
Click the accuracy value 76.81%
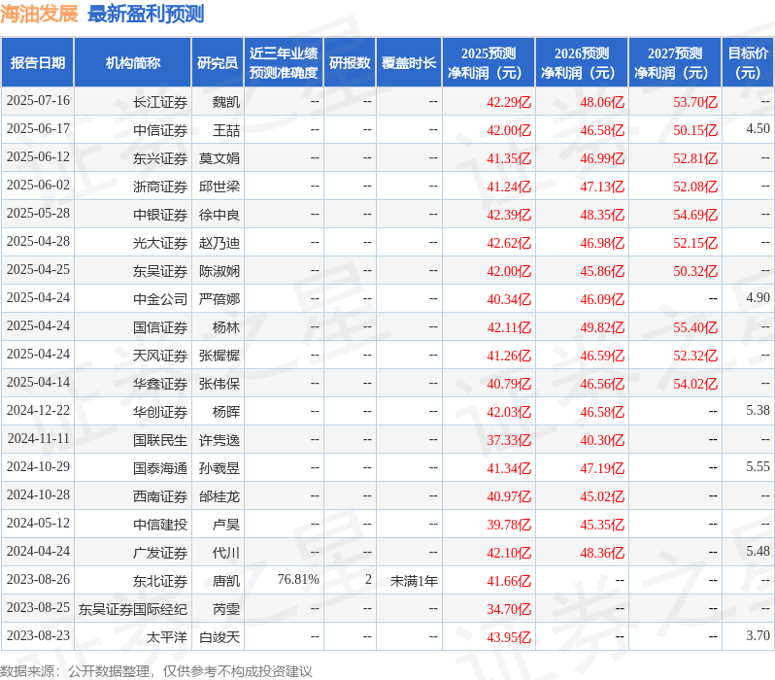click(298, 580)
